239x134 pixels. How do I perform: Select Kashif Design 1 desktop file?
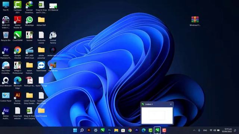[41, 83]
